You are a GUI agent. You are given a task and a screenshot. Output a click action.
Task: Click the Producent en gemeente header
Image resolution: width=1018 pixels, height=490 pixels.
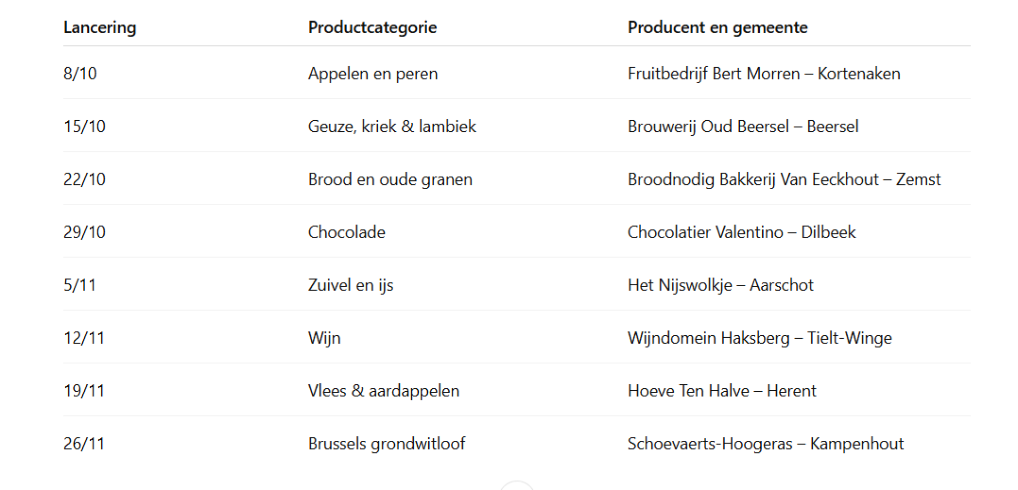[717, 28]
